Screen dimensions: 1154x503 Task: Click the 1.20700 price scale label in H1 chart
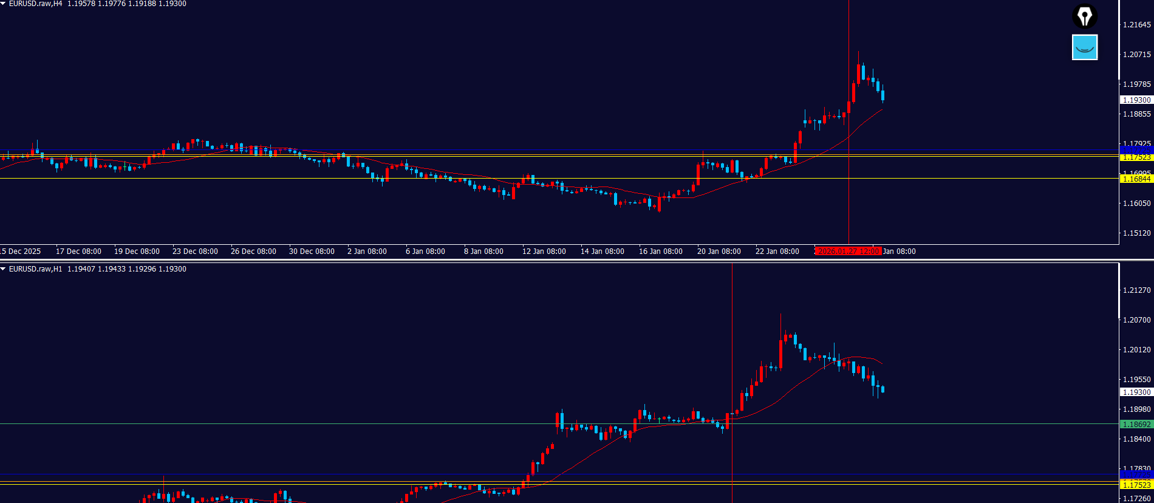coord(1136,320)
